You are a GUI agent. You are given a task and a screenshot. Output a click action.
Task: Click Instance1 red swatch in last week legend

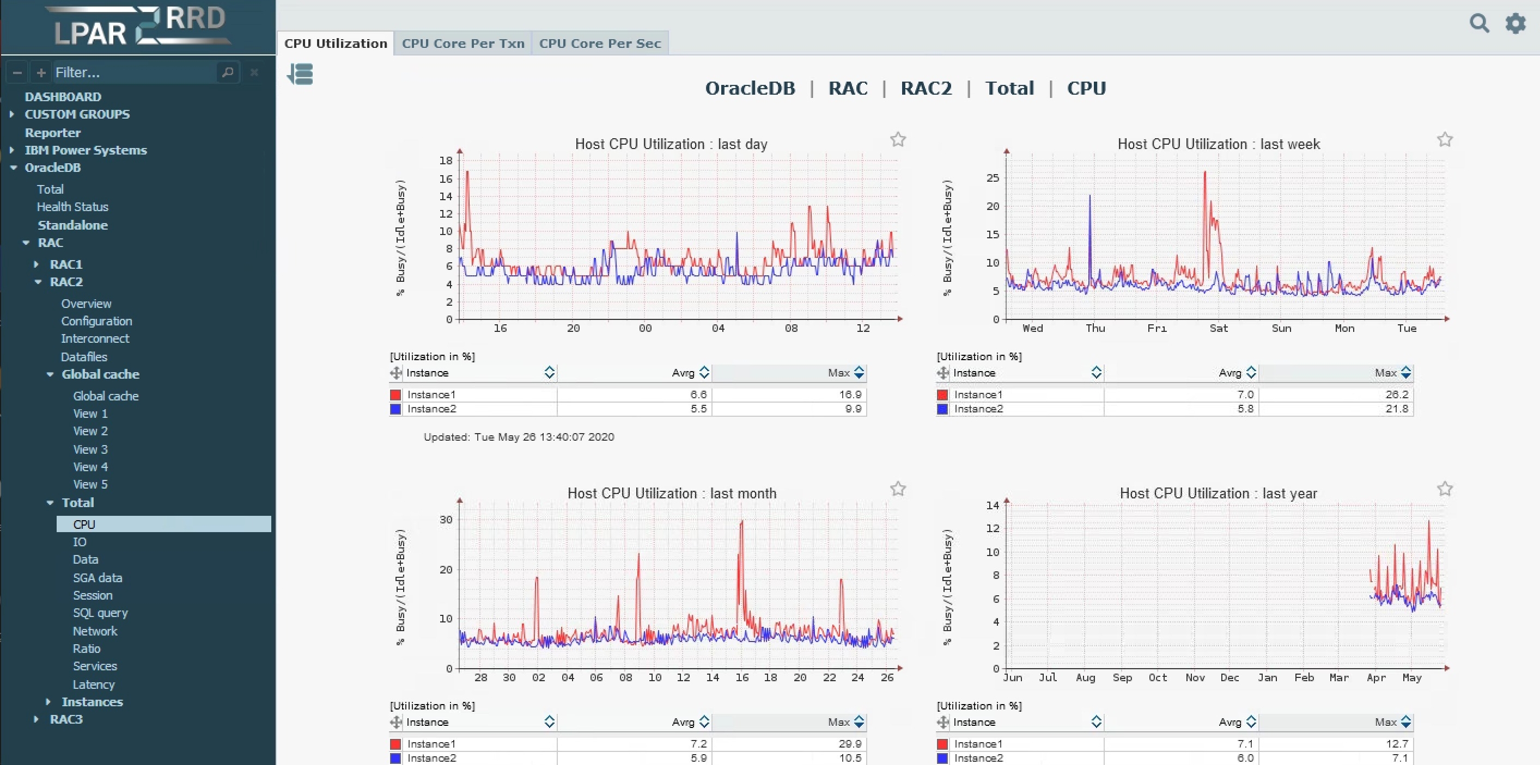pos(942,395)
